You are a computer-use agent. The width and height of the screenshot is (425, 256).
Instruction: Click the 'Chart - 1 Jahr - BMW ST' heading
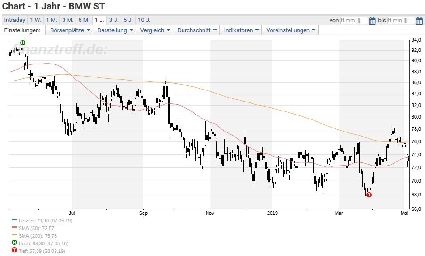click(53, 6)
